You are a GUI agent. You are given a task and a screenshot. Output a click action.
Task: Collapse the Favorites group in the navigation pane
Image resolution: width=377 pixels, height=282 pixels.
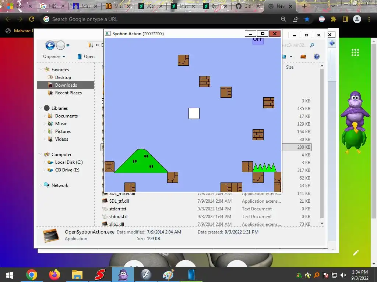coord(40,69)
